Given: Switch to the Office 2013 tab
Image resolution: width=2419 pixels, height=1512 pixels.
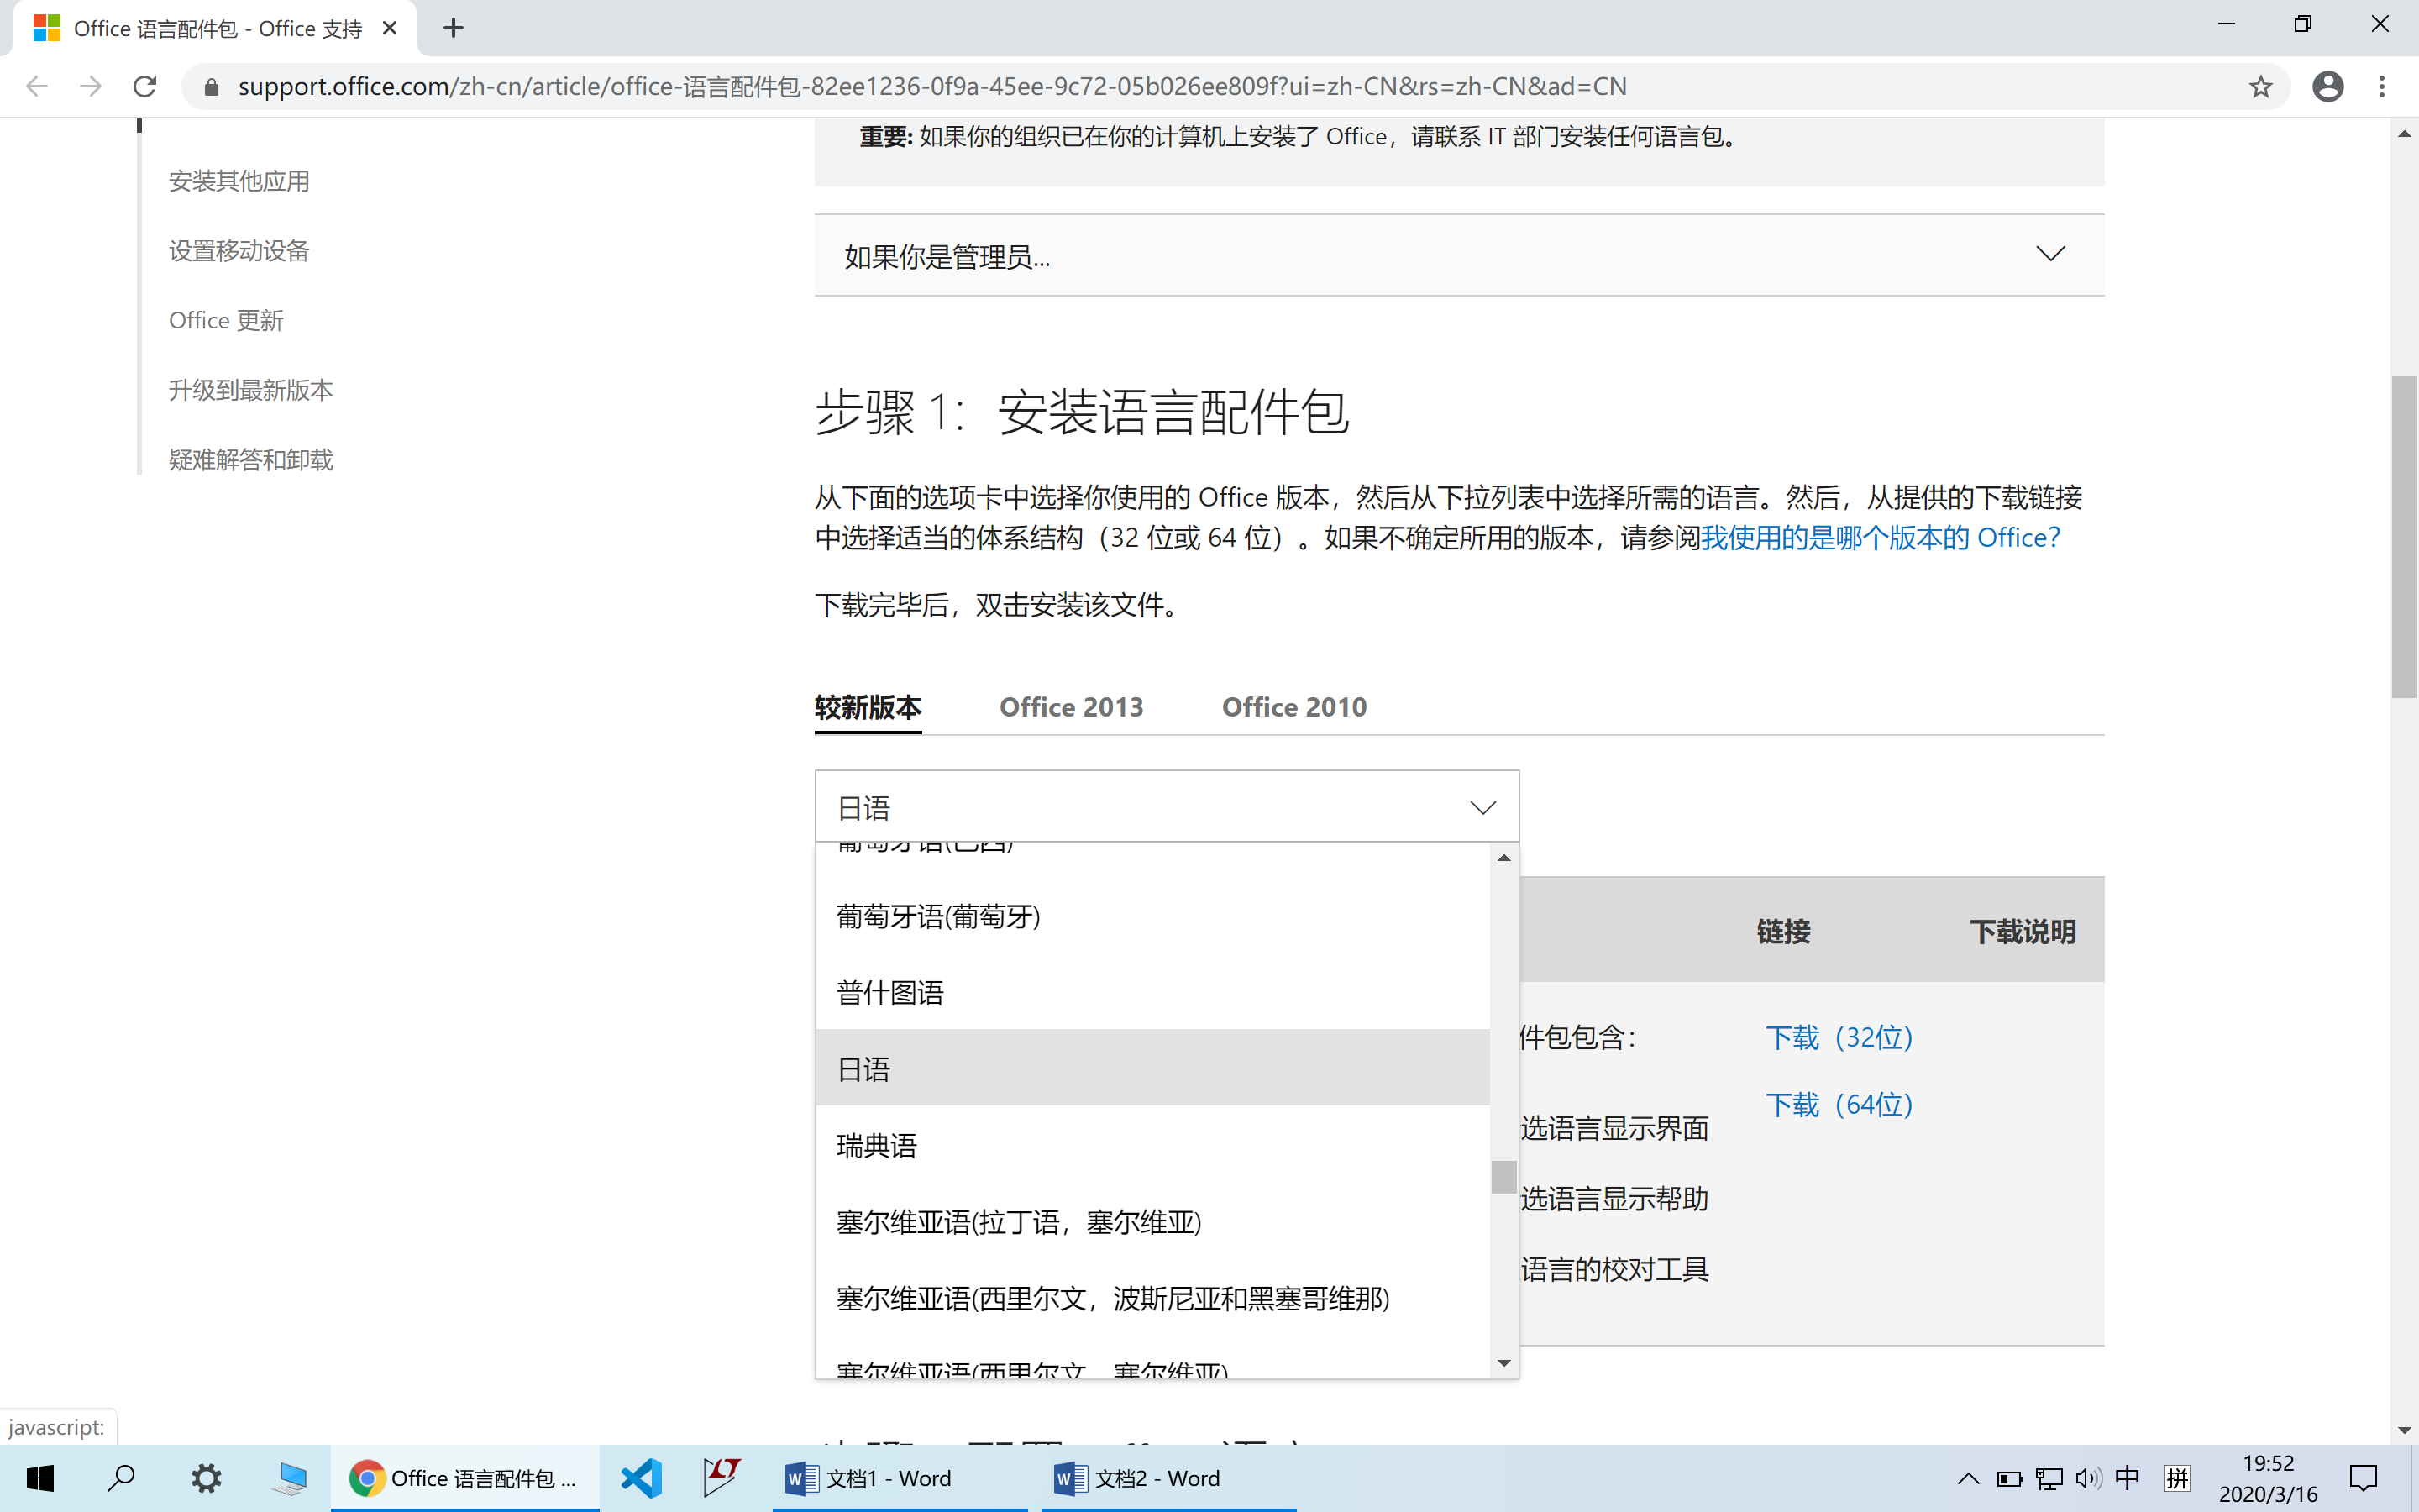Looking at the screenshot, I should (1072, 707).
